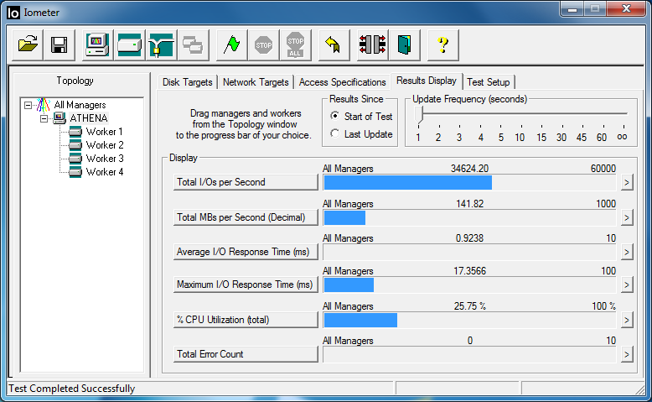Duplicate selected worker icon
Viewport: 652px width, 402px height.
[193, 44]
